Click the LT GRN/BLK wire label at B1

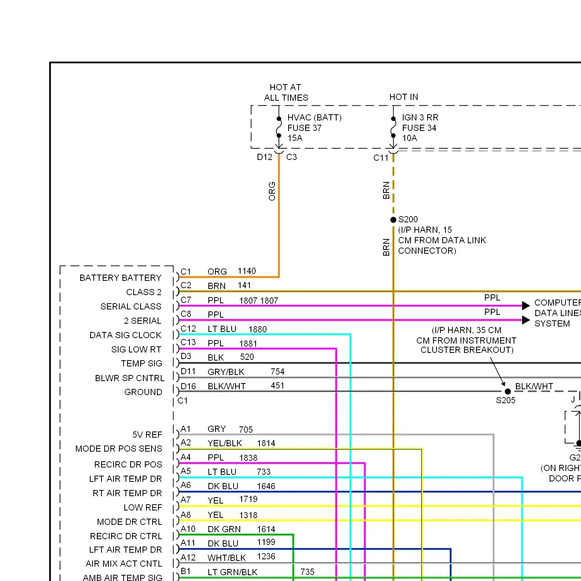pos(232,572)
